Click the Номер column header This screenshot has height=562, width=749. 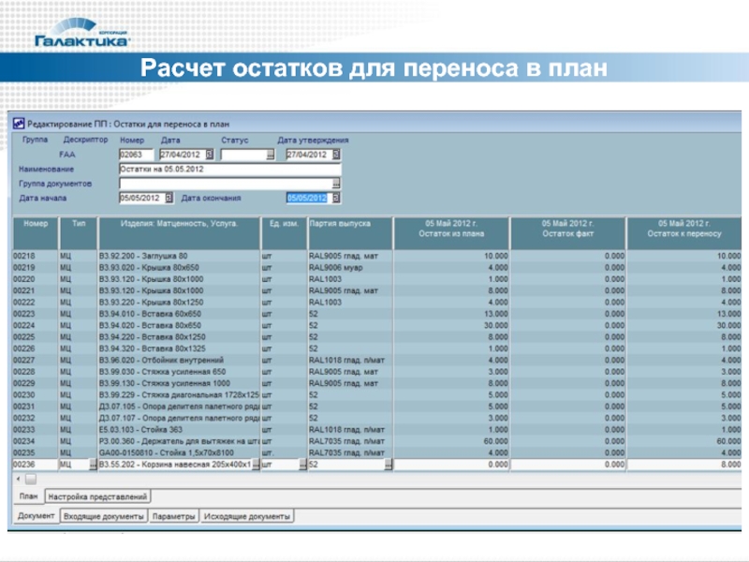click(35, 225)
